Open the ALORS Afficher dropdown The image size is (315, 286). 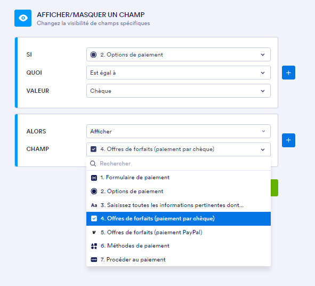(179, 131)
